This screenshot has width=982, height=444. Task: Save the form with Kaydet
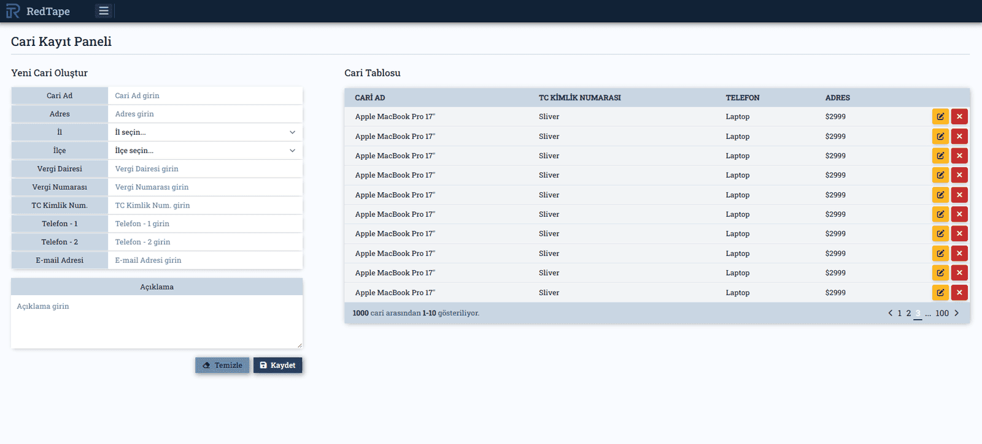tap(277, 365)
